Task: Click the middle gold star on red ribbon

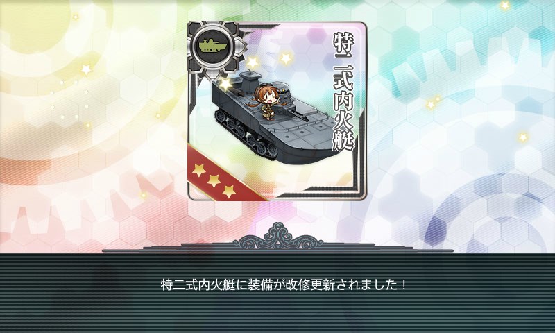Action: (214, 181)
